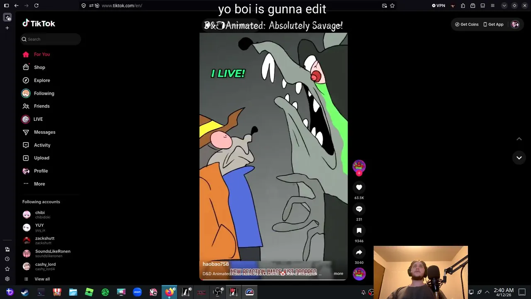Show hidden tray icons with the up arrow
The height and width of the screenshot is (299, 531).
487,292
